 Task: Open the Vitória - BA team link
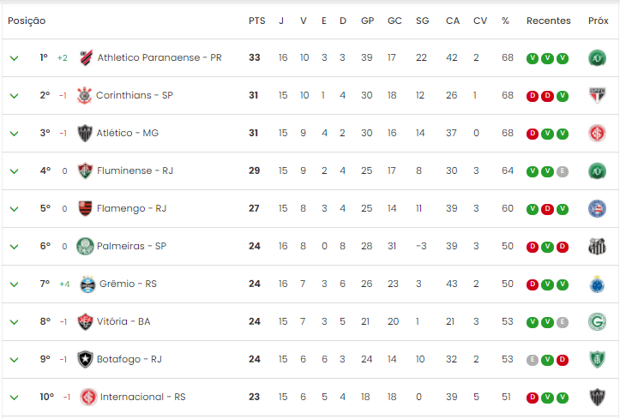123,321
